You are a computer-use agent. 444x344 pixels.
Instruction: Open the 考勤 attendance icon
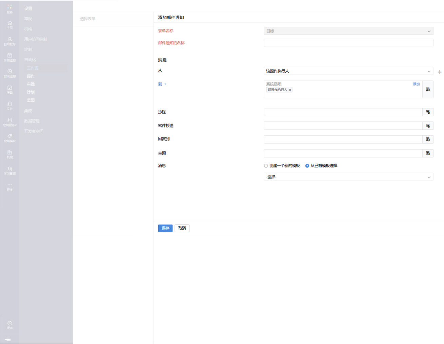tap(9, 89)
